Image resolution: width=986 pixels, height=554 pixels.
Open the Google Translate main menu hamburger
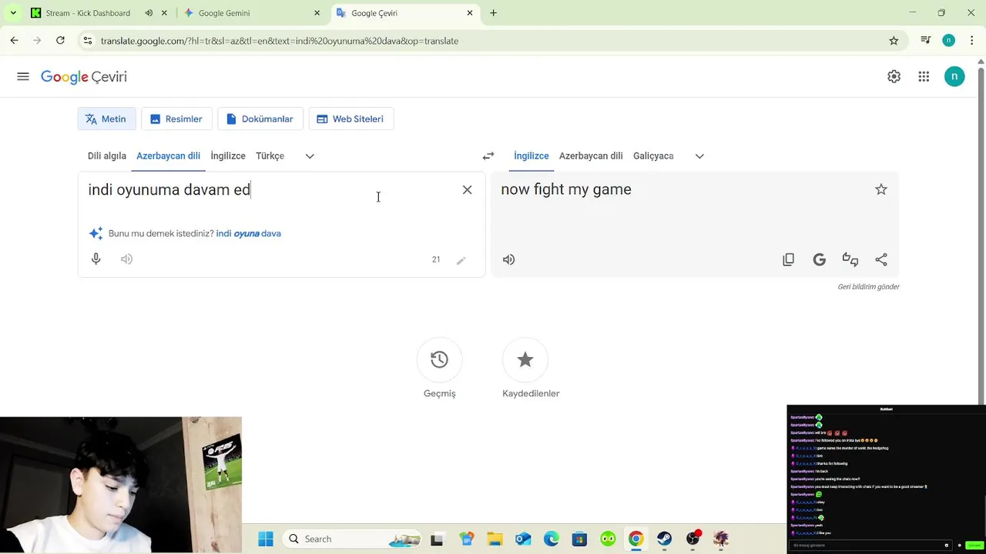[x=23, y=77]
